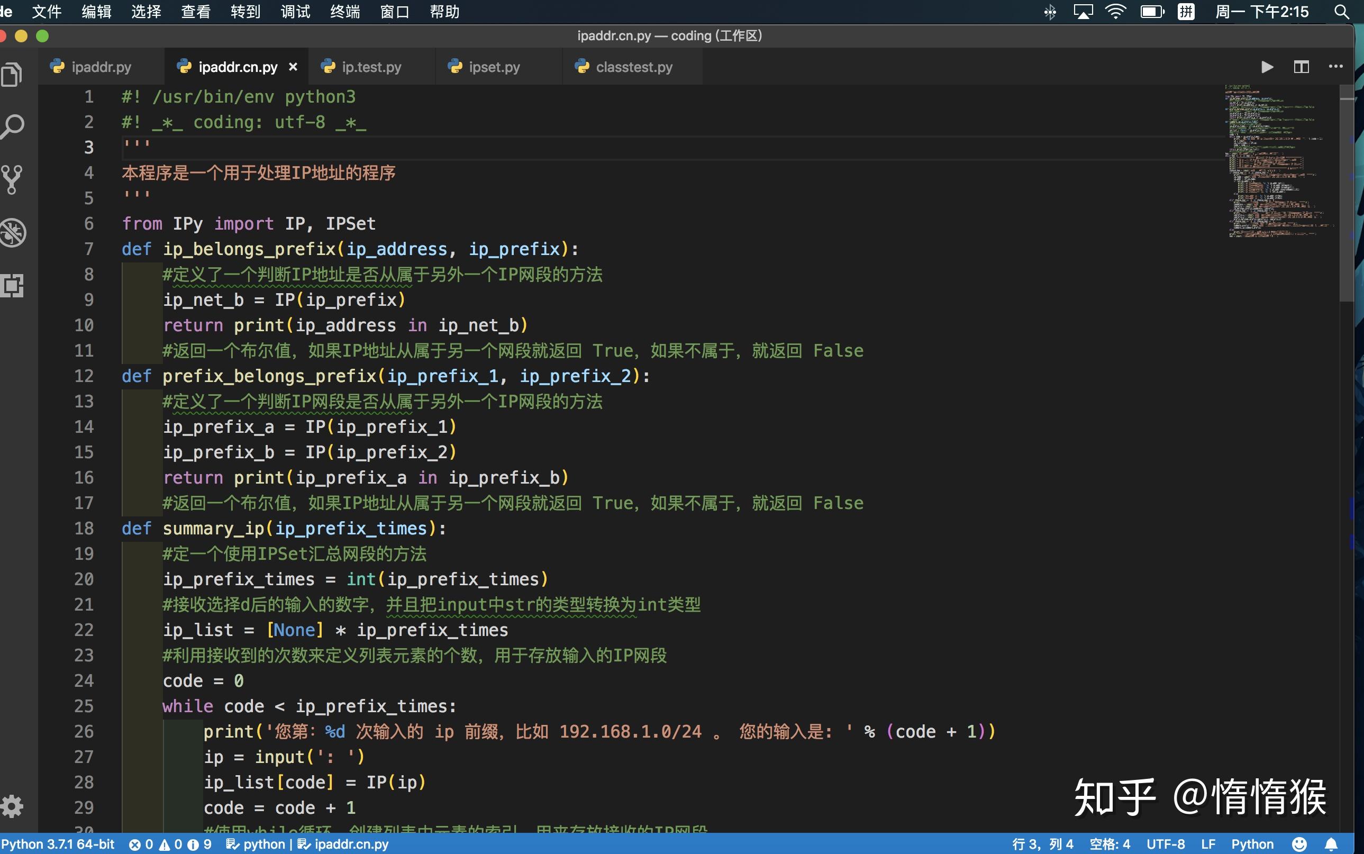Image resolution: width=1364 pixels, height=854 pixels.
Task: Open the Search view
Action: (x=13, y=126)
